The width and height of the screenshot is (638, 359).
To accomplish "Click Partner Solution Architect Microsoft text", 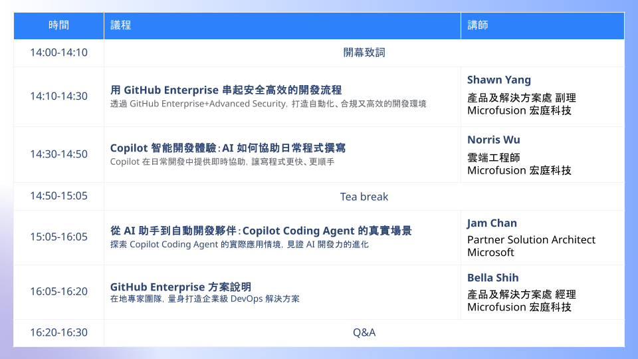I will point(531,246).
